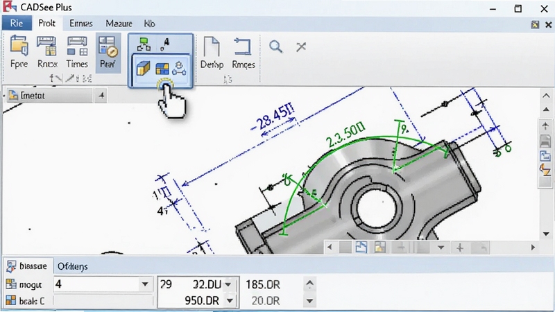Viewport: 555px width, 312px height.
Task: Click the 29 value in the field
Action: (166, 284)
